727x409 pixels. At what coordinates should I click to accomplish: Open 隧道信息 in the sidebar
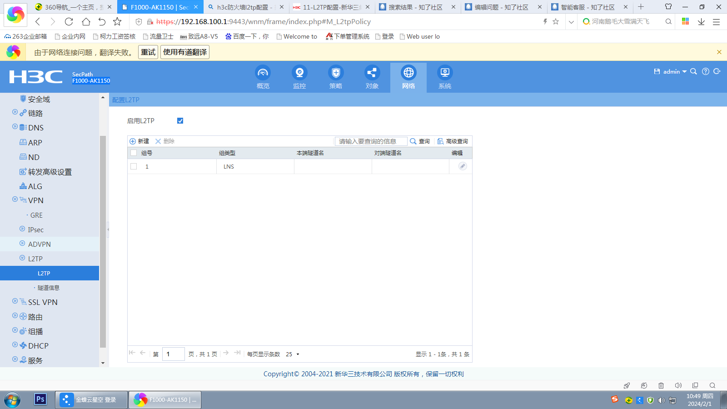[49, 288]
